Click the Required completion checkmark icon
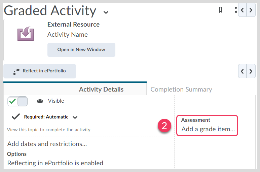The height and width of the screenshot is (172, 260). click(x=15, y=117)
